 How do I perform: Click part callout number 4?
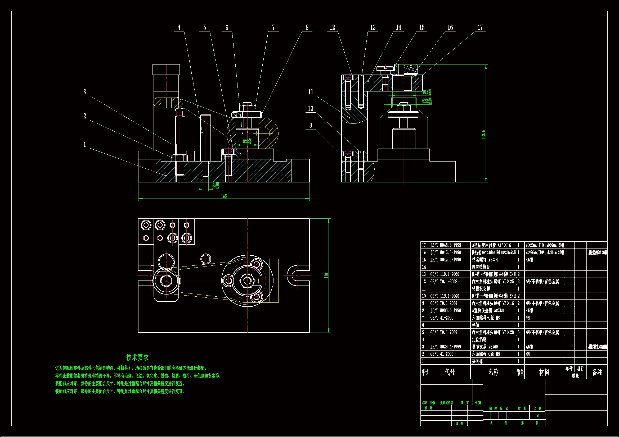(x=179, y=27)
